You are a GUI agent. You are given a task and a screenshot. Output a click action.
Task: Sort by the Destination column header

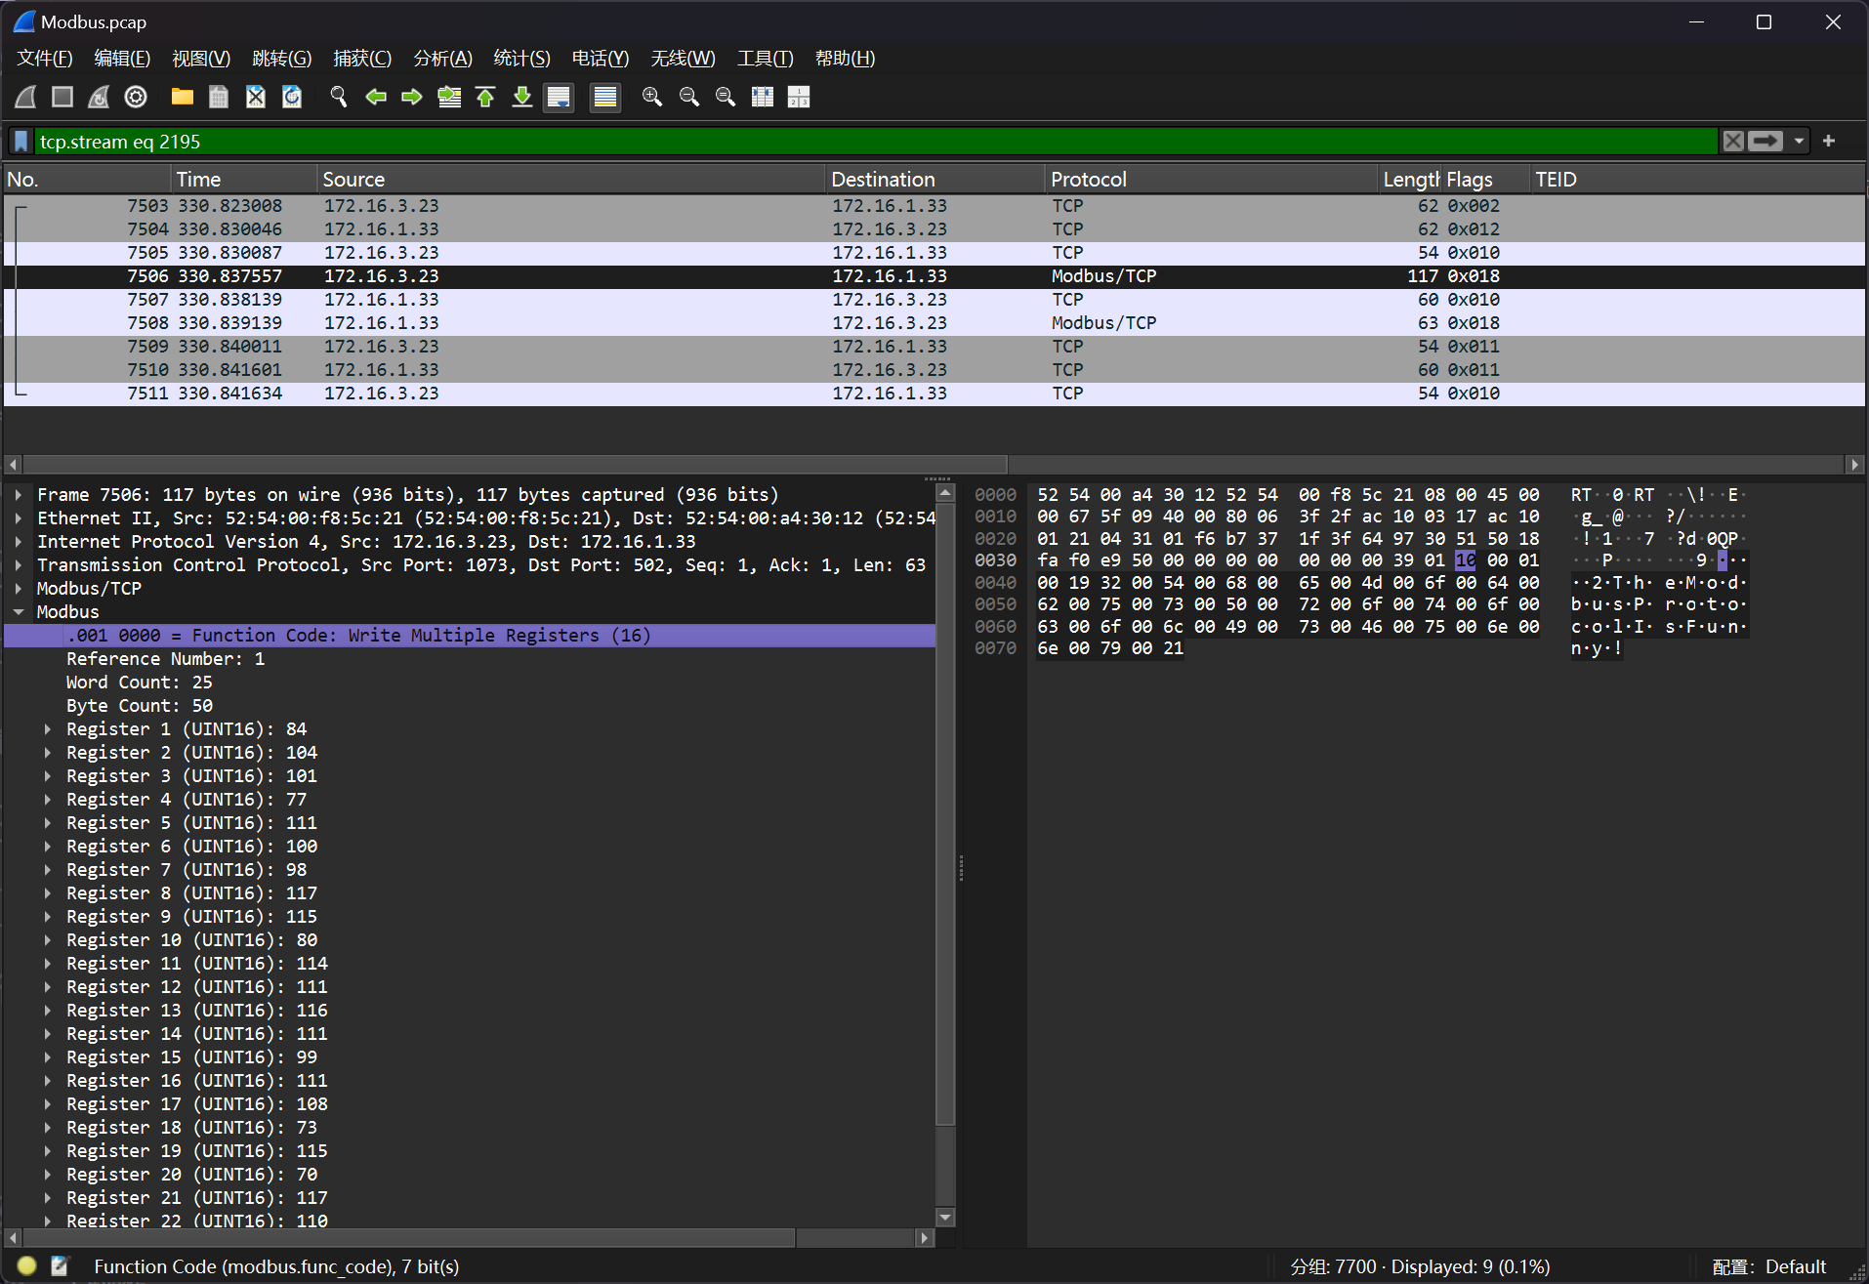[935, 180]
